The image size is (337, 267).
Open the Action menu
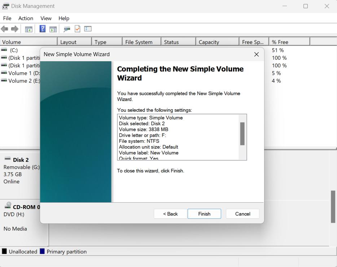pyautogui.click(x=26, y=18)
